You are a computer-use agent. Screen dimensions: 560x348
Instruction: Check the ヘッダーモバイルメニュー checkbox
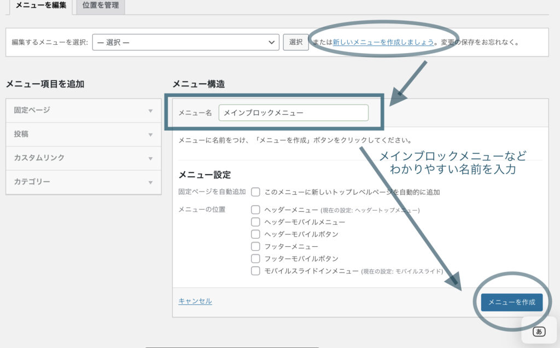click(255, 222)
